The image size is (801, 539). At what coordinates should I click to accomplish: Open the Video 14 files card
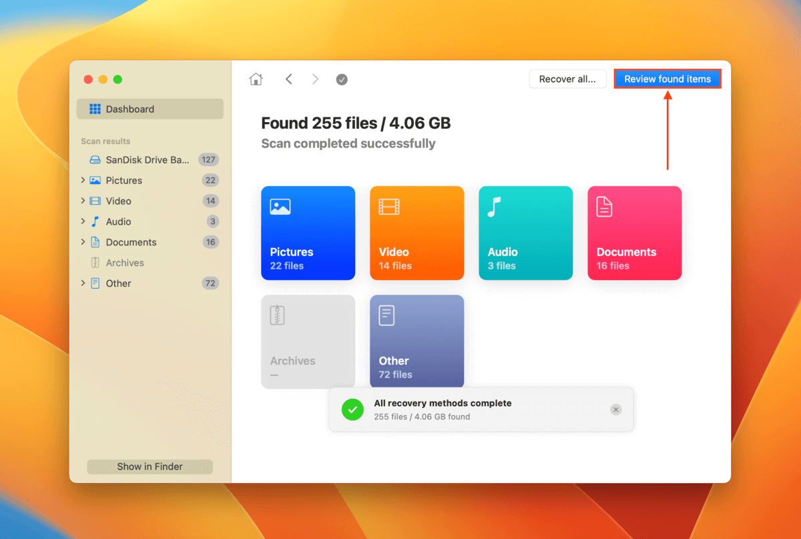tap(417, 233)
